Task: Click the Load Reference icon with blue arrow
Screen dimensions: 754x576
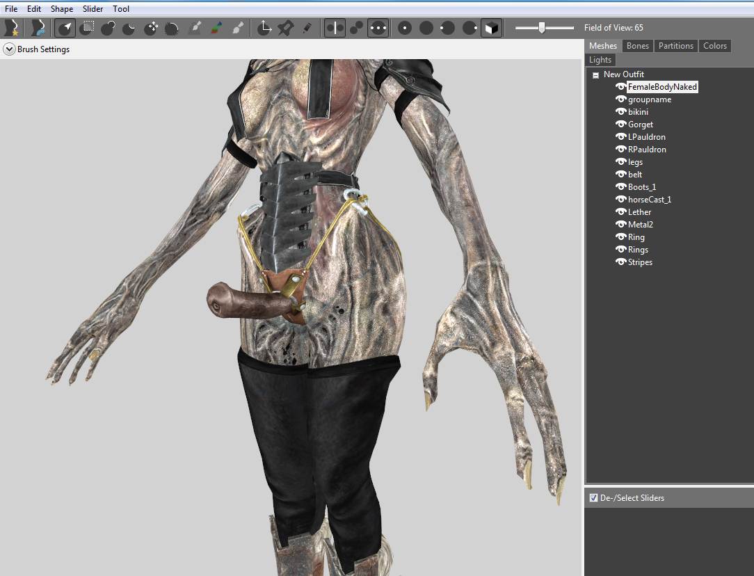Action: coord(38,28)
